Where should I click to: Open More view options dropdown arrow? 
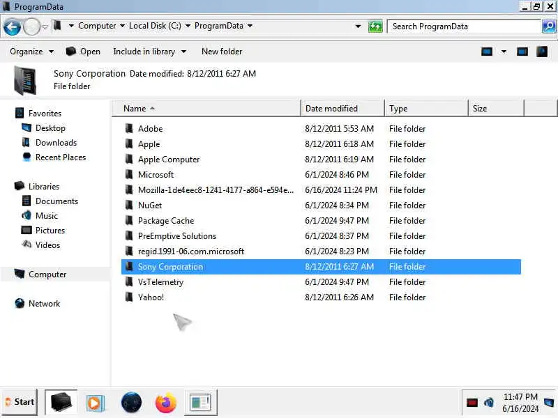504,52
